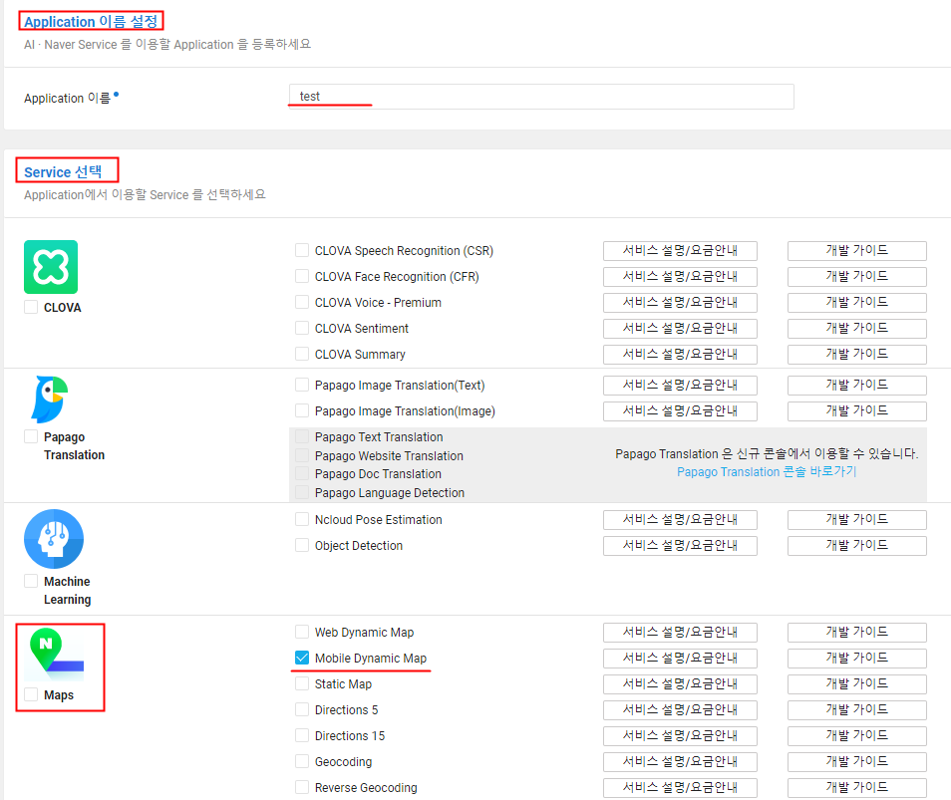Click the Papago Text Translation label
This screenshot has width=951, height=800.
click(379, 437)
